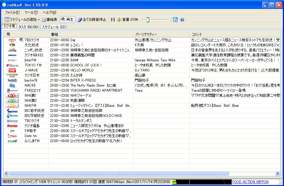Switch to the スケジュール (22) tab

pos(54,27)
